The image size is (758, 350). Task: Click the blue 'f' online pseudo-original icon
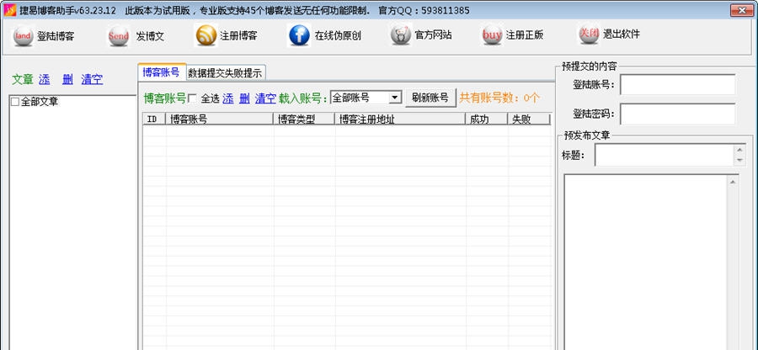(299, 35)
